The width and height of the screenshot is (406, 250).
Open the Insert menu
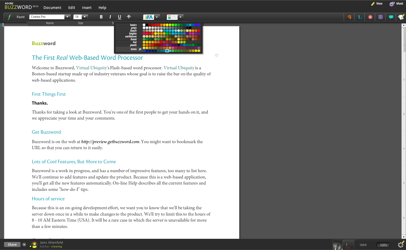(x=87, y=8)
